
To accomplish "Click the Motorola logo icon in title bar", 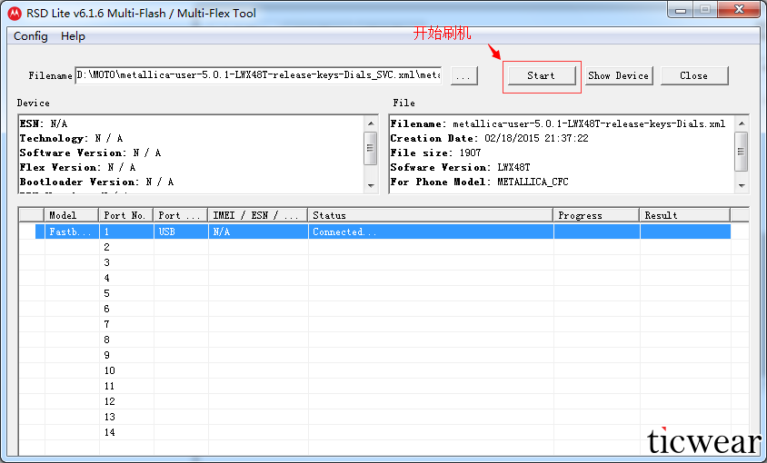I will tap(14, 13).
